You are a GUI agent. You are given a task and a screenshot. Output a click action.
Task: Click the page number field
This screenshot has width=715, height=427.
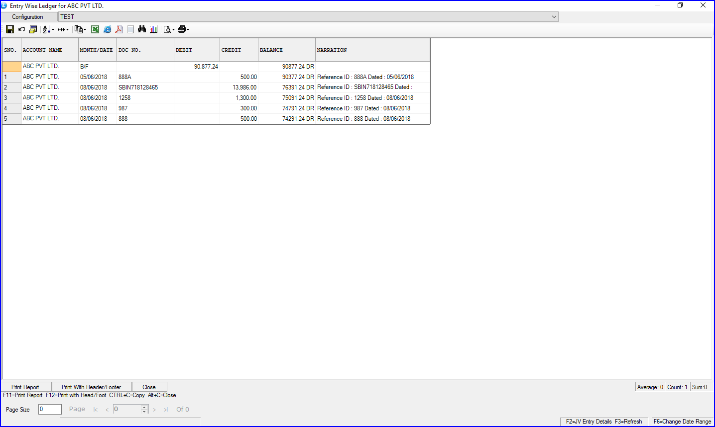pyautogui.click(x=127, y=409)
